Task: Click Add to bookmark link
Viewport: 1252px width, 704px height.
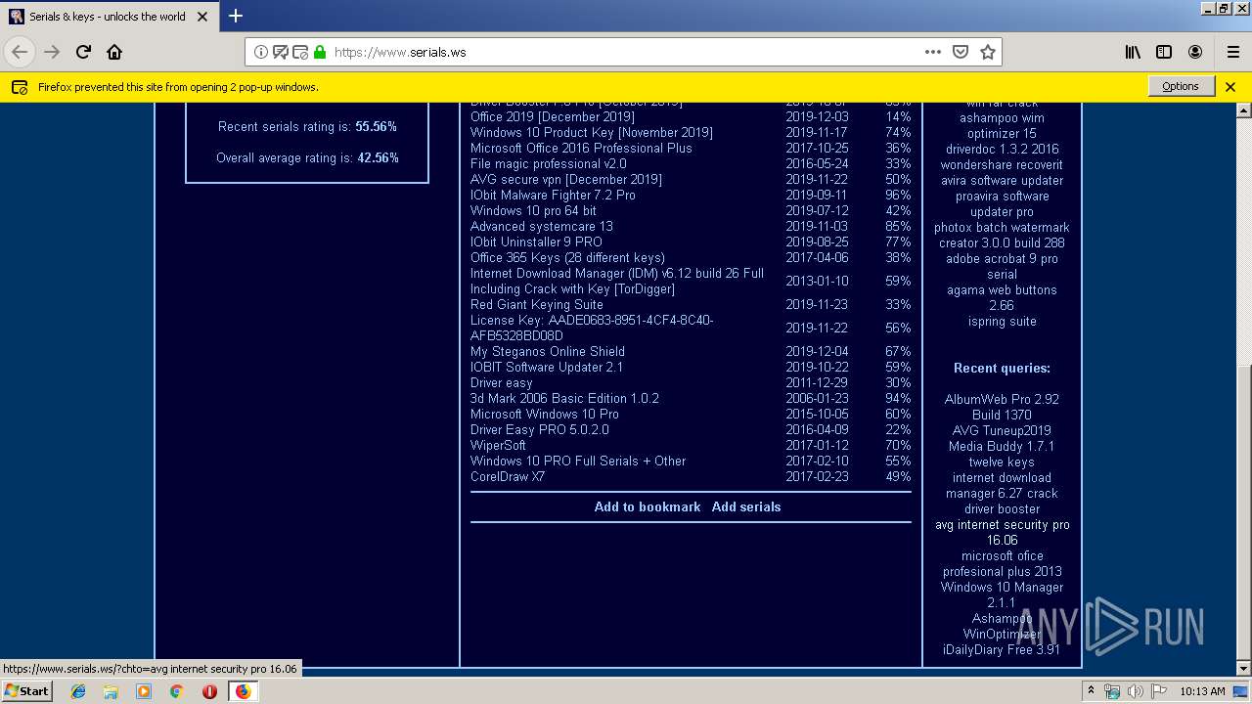Action: pyautogui.click(x=648, y=506)
